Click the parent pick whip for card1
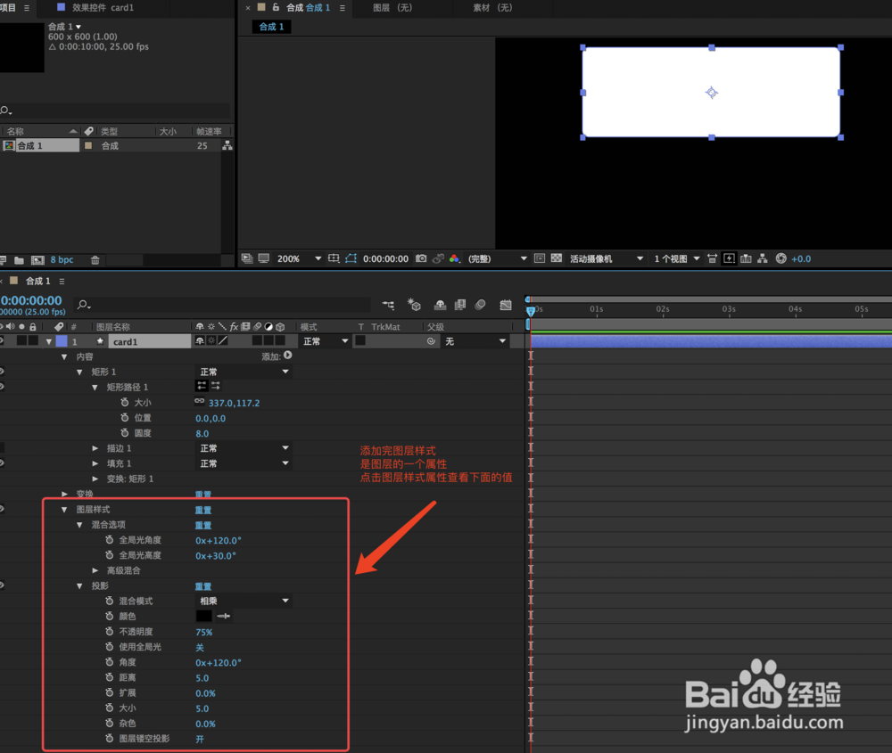The image size is (892, 753). (x=431, y=341)
